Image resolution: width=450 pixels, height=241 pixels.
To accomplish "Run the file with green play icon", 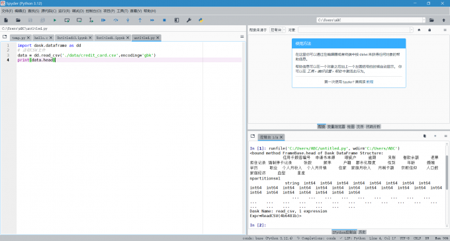I will tap(54, 20).
